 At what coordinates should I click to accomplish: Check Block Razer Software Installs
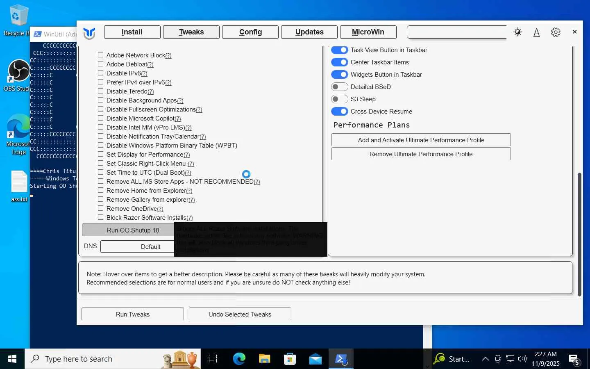tap(100, 217)
